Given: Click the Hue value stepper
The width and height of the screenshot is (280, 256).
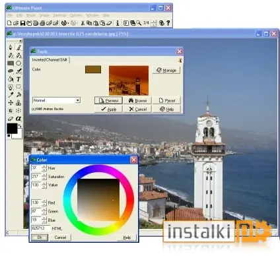Looking at the screenshot, I should (x=44, y=168).
